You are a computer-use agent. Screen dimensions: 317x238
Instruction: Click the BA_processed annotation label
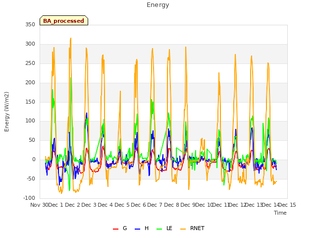(64, 21)
